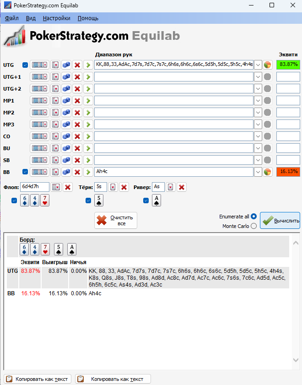Viewport: 302px width, 385px height.
Task: Expand BB range dropdown
Action: point(258,172)
